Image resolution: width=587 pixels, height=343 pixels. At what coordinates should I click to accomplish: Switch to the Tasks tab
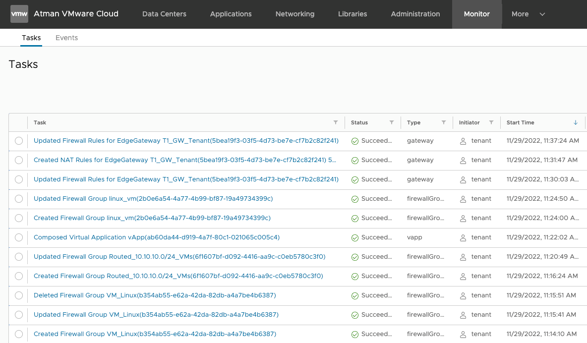click(31, 38)
